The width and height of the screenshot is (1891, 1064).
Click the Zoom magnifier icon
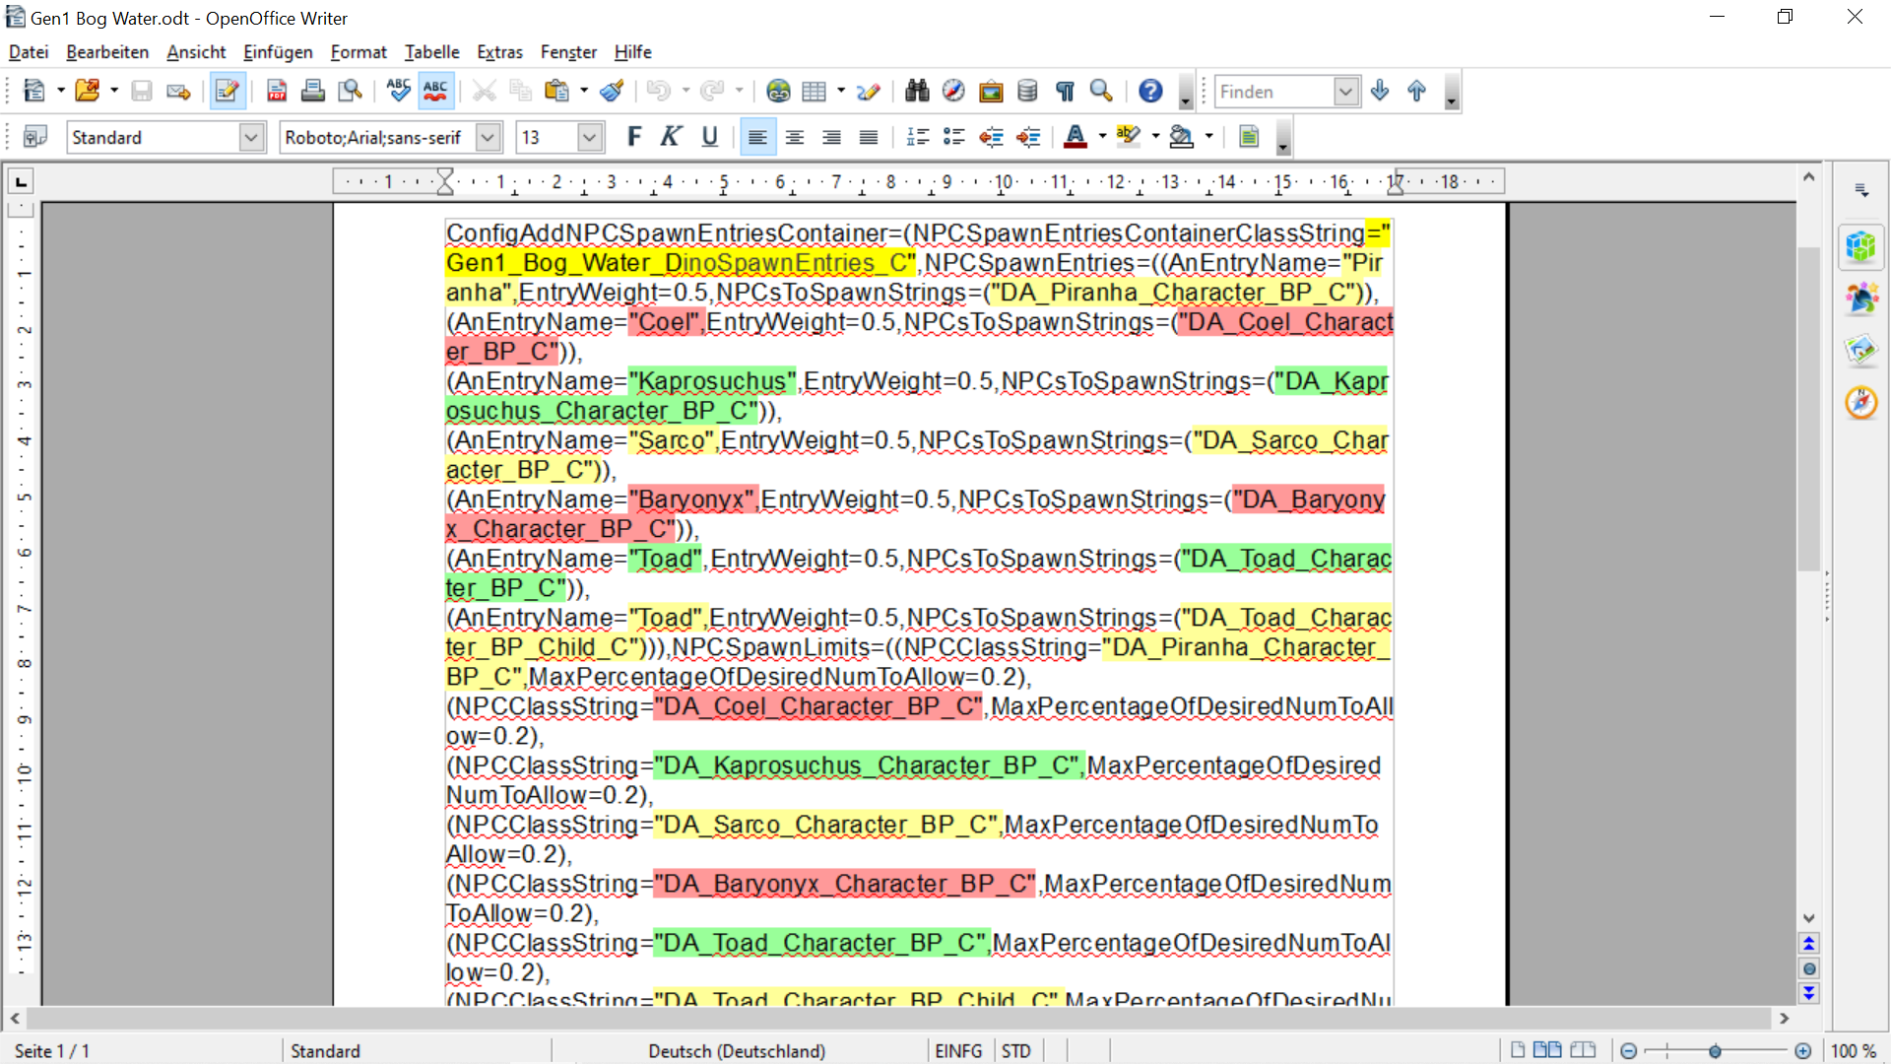1101,92
